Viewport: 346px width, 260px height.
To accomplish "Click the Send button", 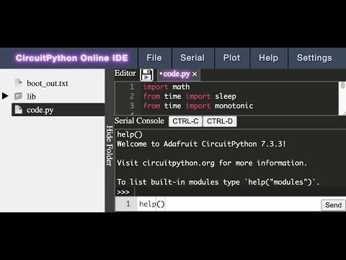I will coord(333,205).
